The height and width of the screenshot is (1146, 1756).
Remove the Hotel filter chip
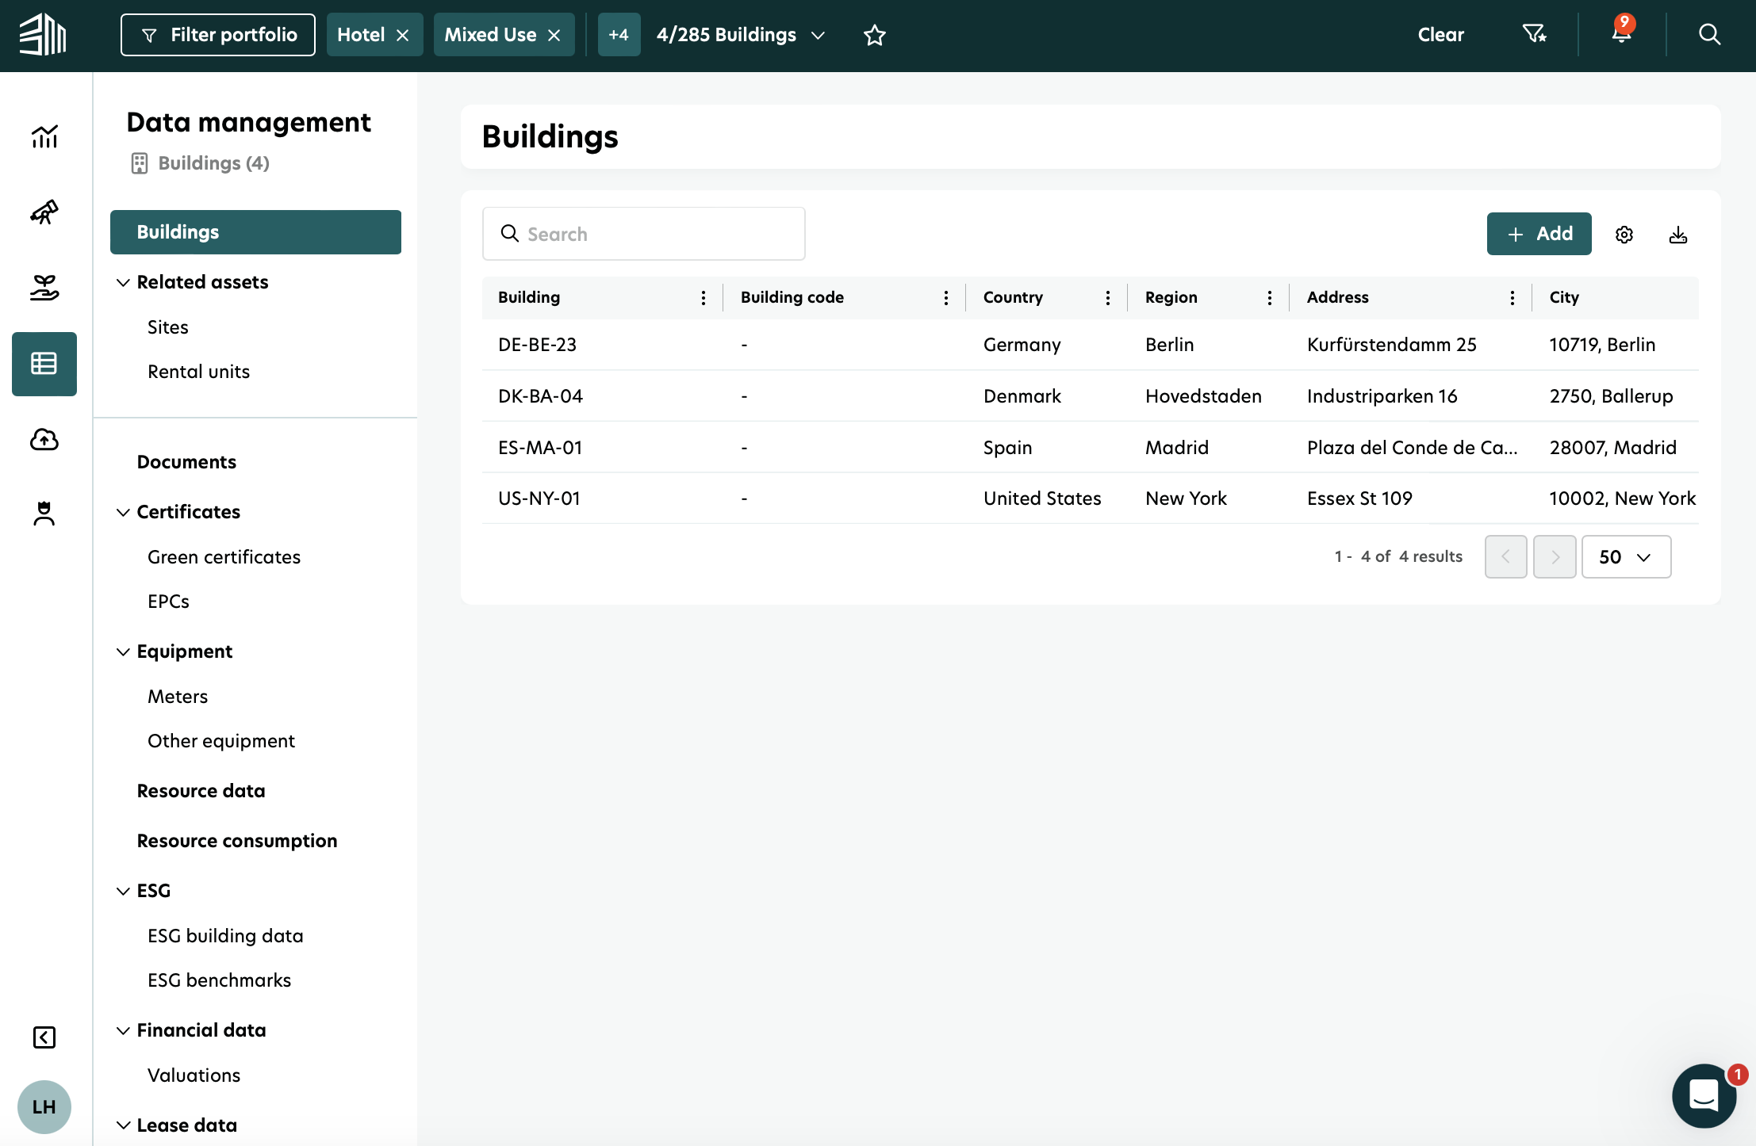coord(403,35)
